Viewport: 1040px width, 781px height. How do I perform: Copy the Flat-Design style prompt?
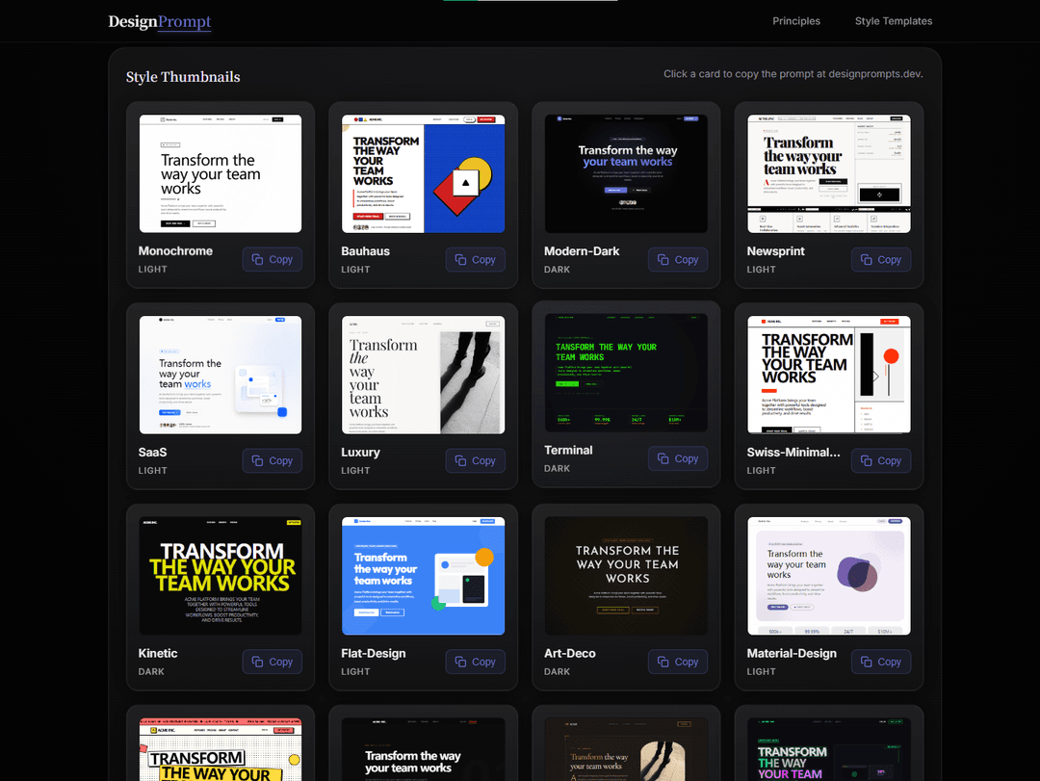click(475, 662)
